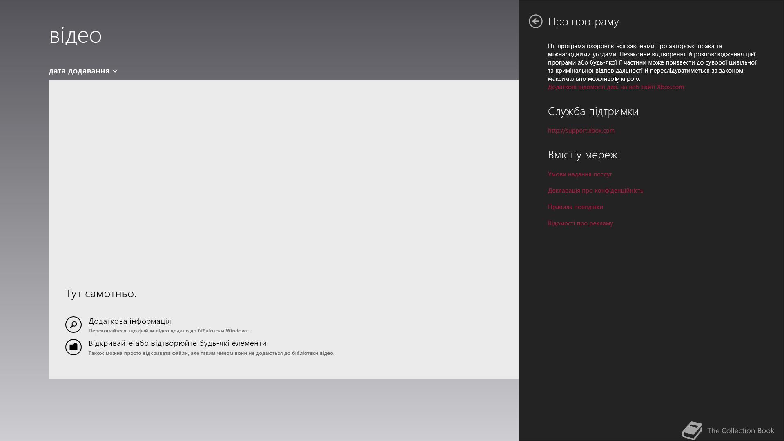Click the Тут самотньо. message
The height and width of the screenshot is (441, 784).
pos(101,294)
